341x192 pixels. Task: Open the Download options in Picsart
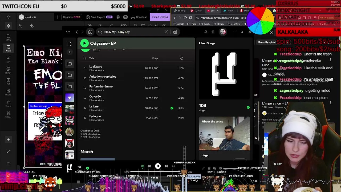point(139,17)
